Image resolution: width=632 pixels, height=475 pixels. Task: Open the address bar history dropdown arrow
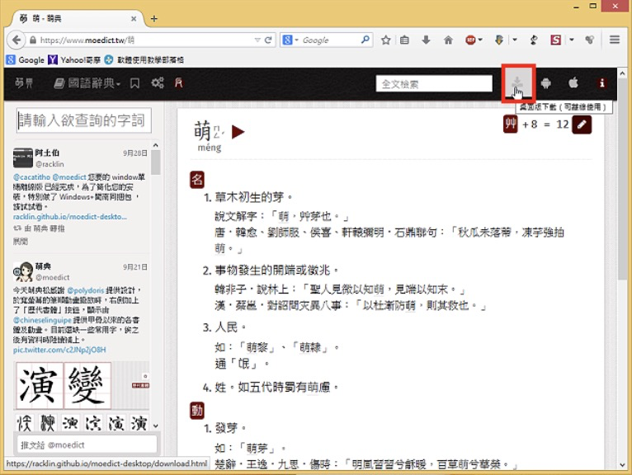257,40
